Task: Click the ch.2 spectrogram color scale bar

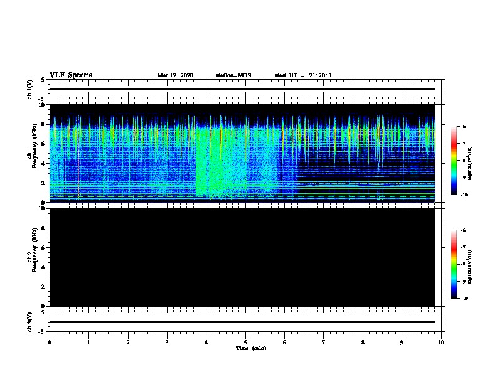Action: coord(454,264)
